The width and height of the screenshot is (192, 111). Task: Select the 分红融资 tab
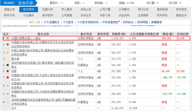28,15
